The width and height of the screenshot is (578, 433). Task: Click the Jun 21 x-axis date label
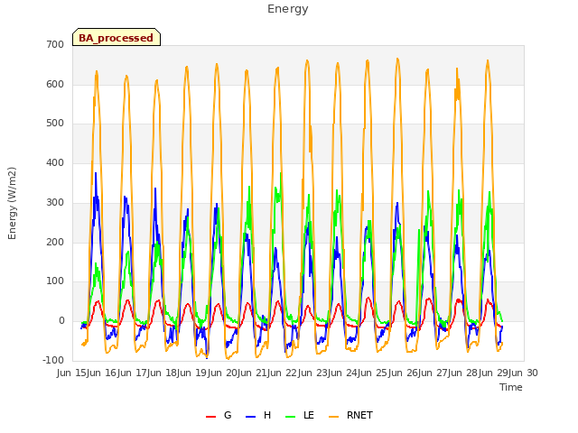251,373
